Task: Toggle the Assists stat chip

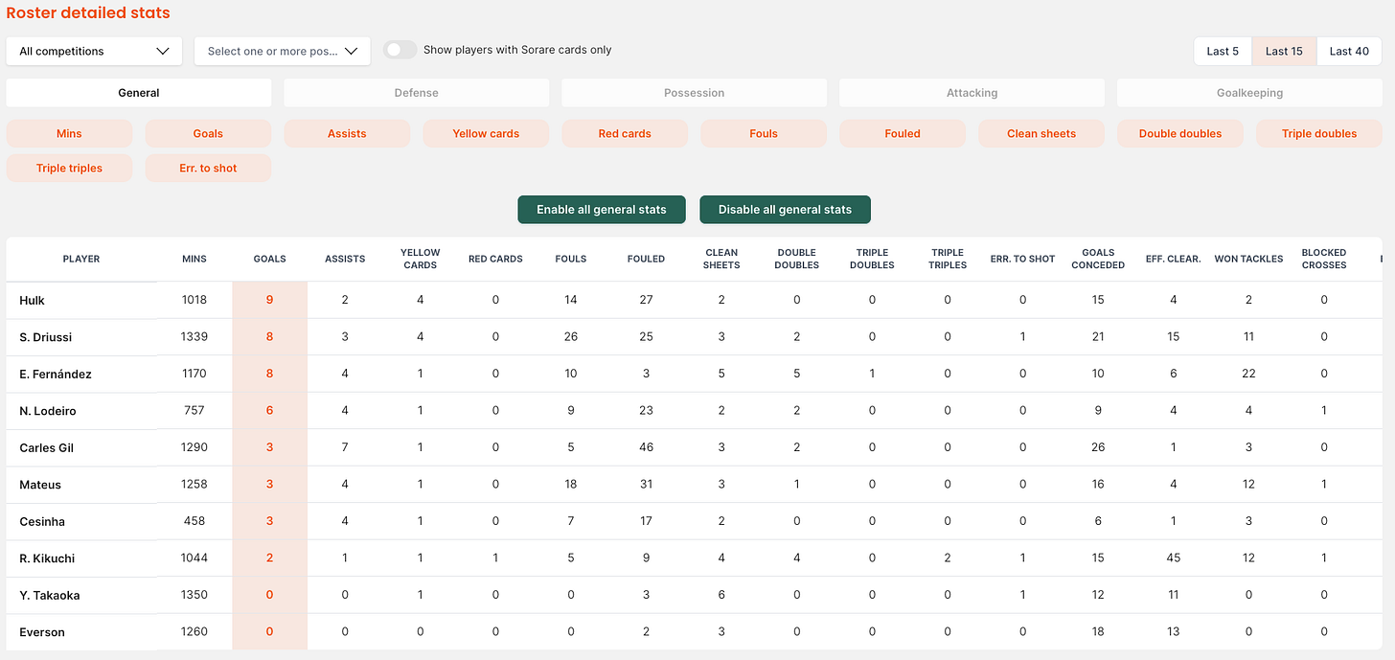Action: click(x=347, y=133)
